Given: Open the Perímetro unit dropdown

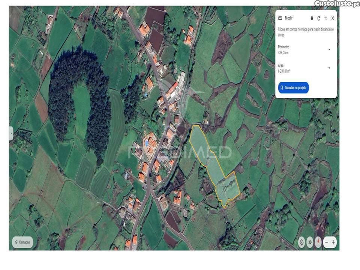Looking at the screenshot, I should pyautogui.click(x=329, y=49).
